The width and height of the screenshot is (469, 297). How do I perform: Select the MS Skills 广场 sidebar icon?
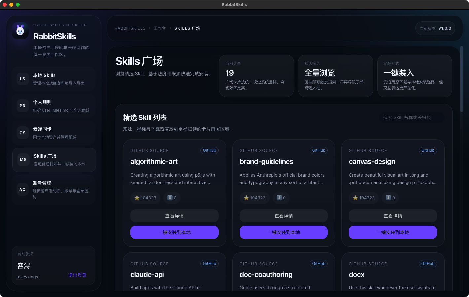pos(22,159)
